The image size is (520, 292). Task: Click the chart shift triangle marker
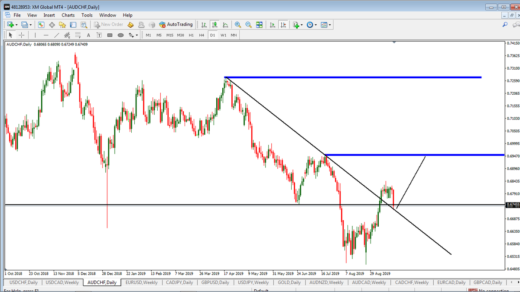tap(394, 42)
